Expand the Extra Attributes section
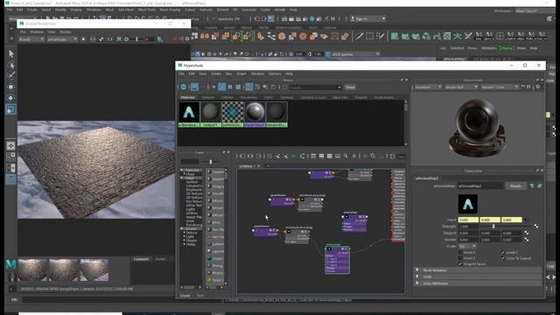The height and width of the screenshot is (315, 560). 478,283
